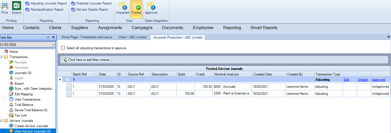Collapse the Transactions tree folder
The width and height of the screenshot is (391, 133).
pos(1,57)
